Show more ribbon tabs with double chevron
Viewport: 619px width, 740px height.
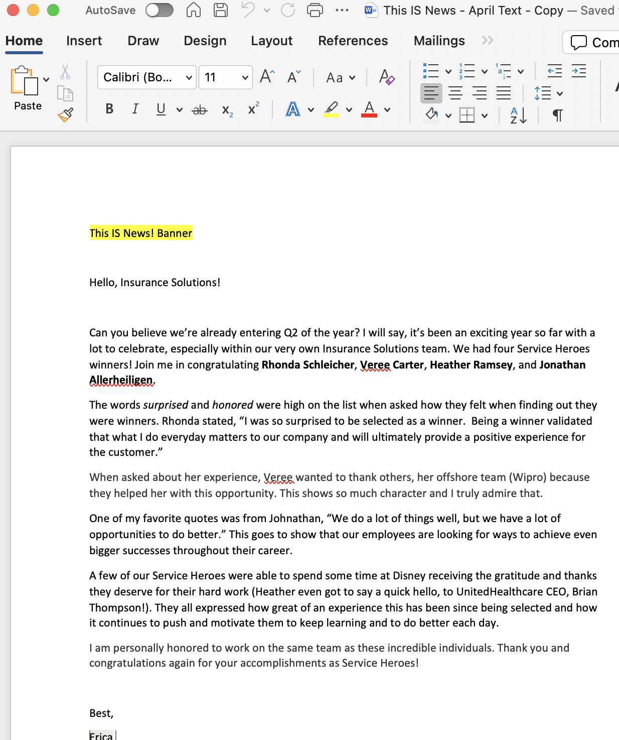488,40
